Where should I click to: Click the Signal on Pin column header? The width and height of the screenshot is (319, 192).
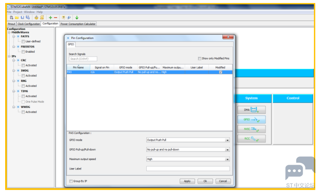click(x=102, y=67)
